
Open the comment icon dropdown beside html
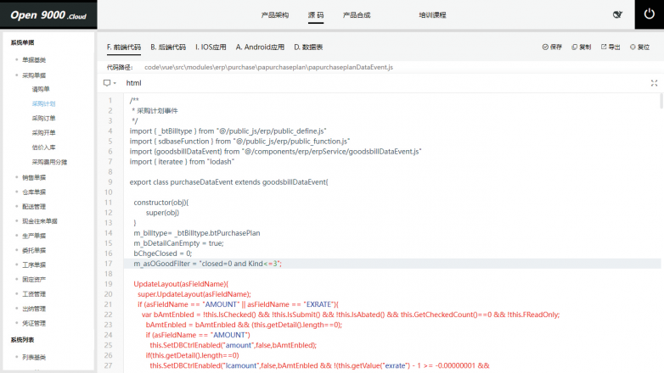coord(110,83)
